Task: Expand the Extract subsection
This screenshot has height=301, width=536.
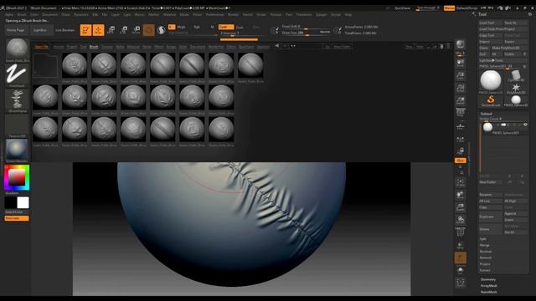Action: tap(485, 270)
